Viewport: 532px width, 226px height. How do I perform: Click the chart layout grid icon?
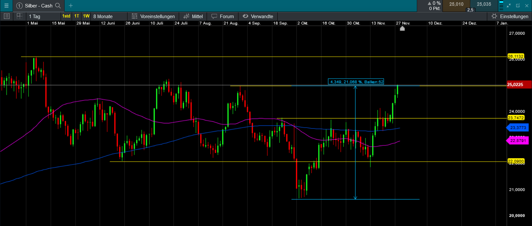[19, 16]
